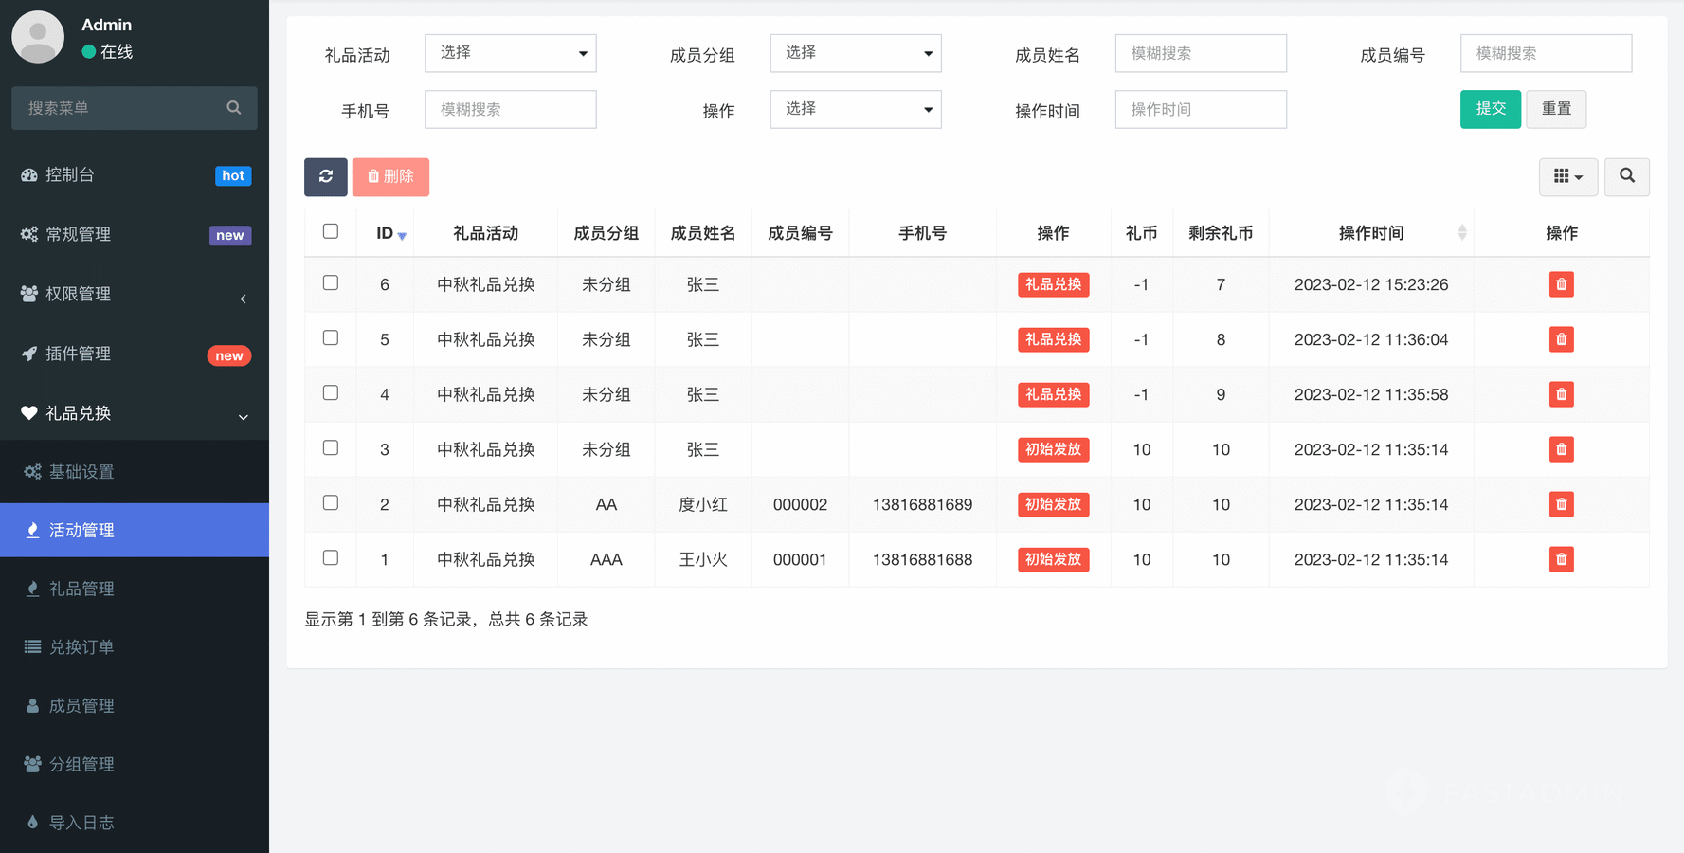
Task: Check the checkbox for record ID 5
Action: [331, 337]
